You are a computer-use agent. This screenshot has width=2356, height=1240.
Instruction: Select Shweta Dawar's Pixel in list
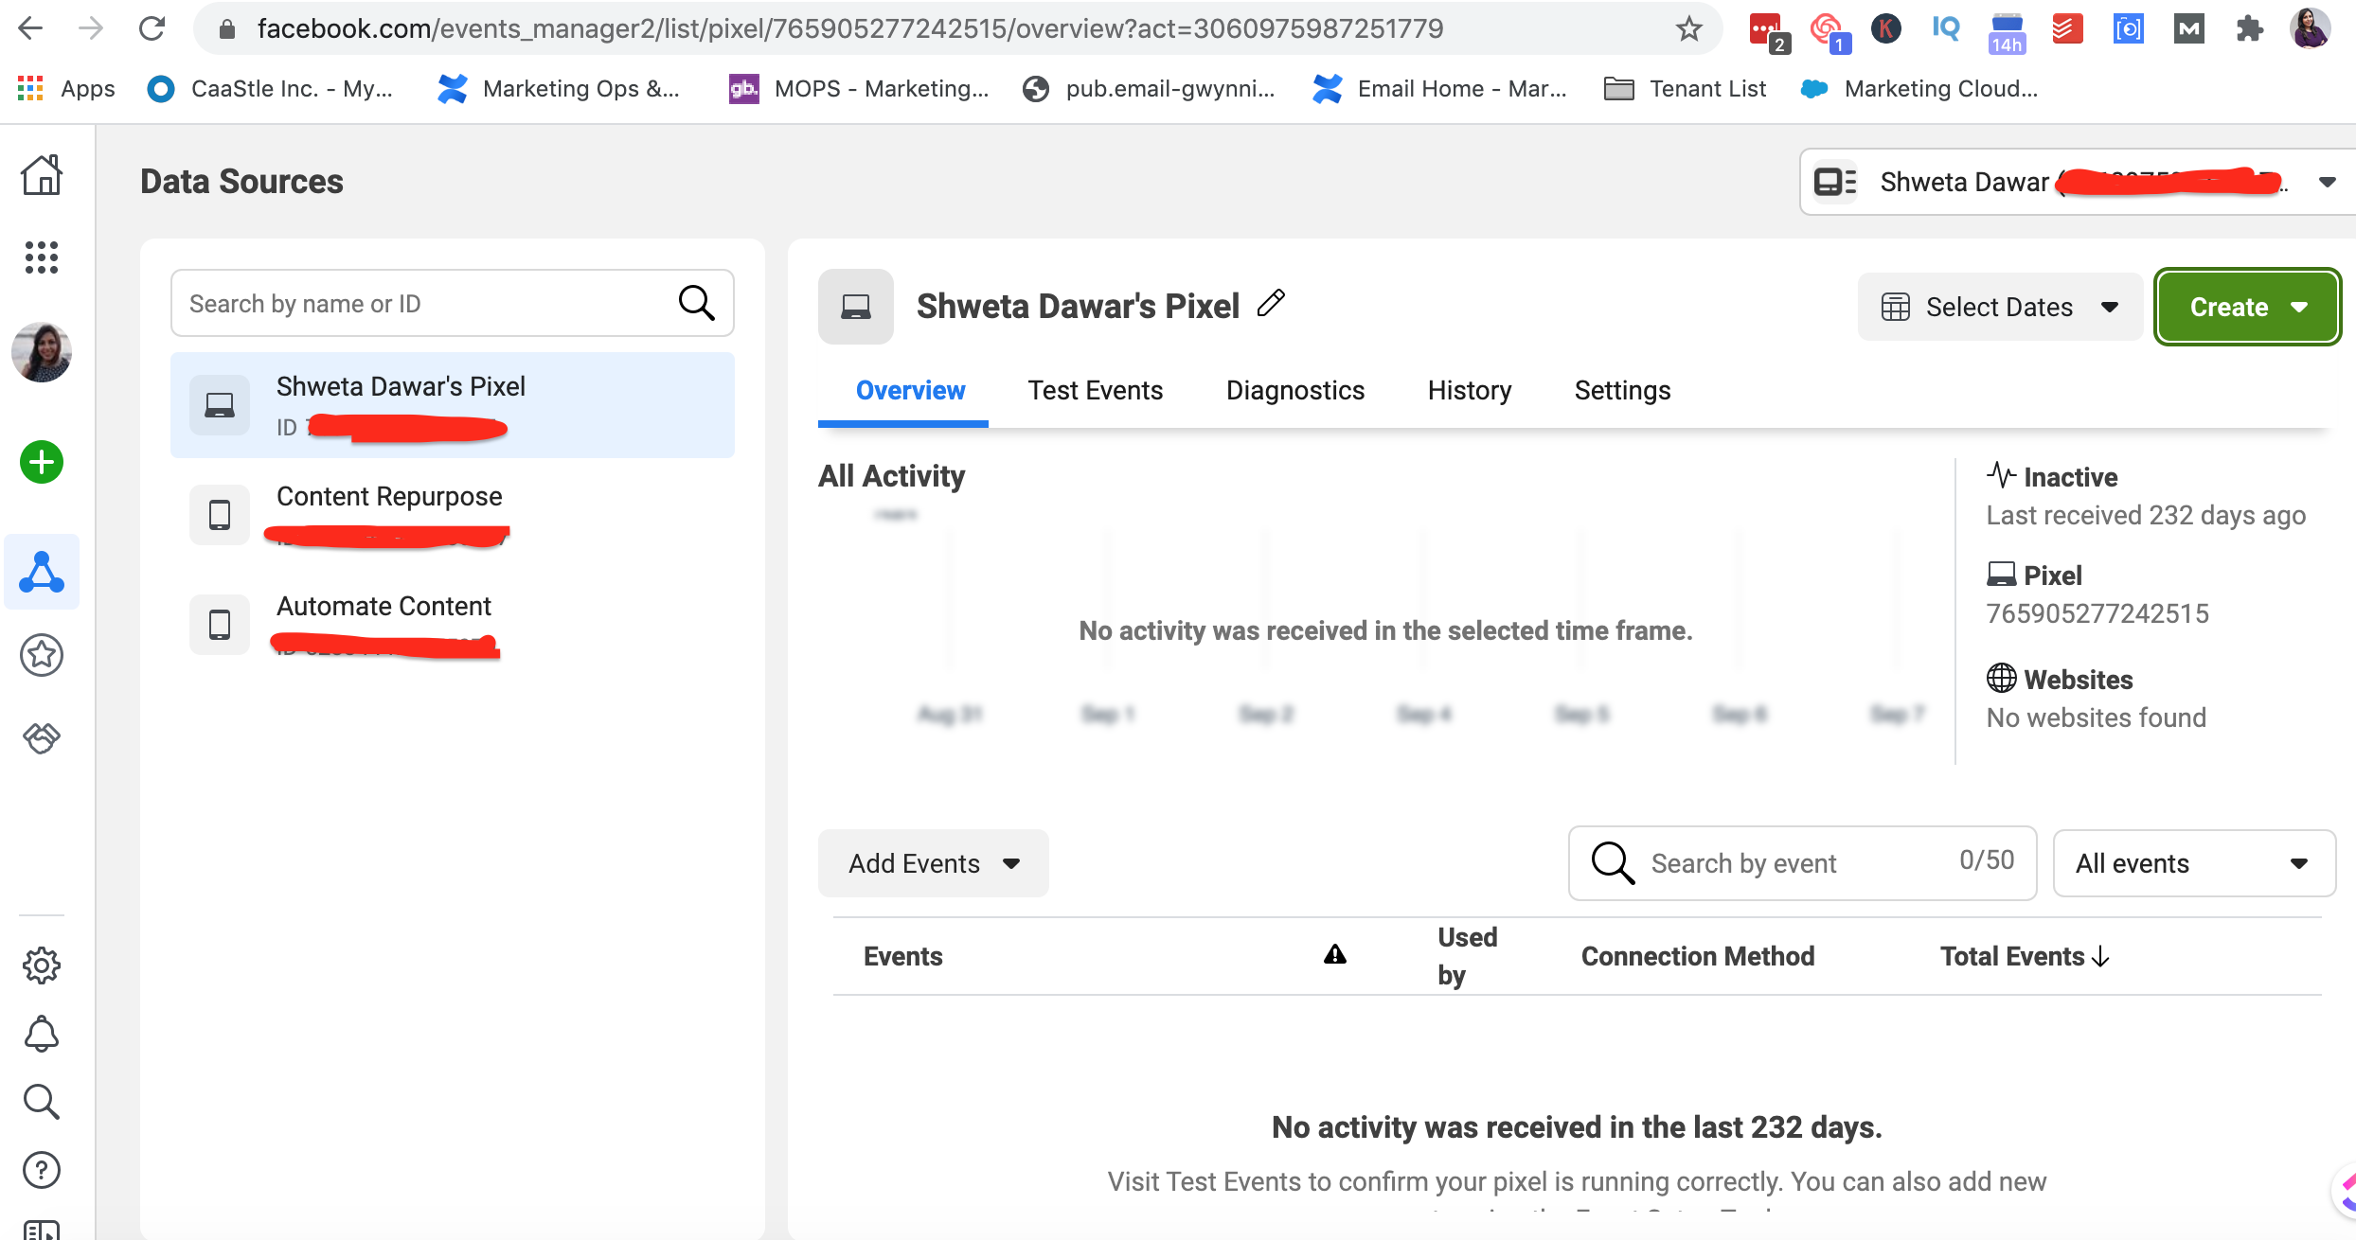pos(453,405)
